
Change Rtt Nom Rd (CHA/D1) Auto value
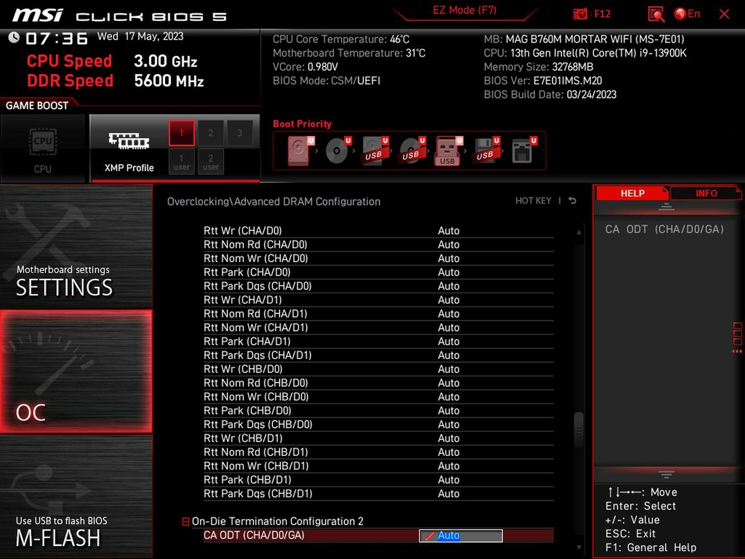(x=449, y=314)
